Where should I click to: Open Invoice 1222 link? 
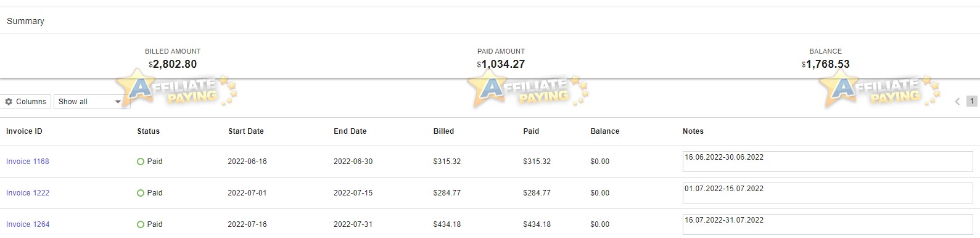point(28,193)
